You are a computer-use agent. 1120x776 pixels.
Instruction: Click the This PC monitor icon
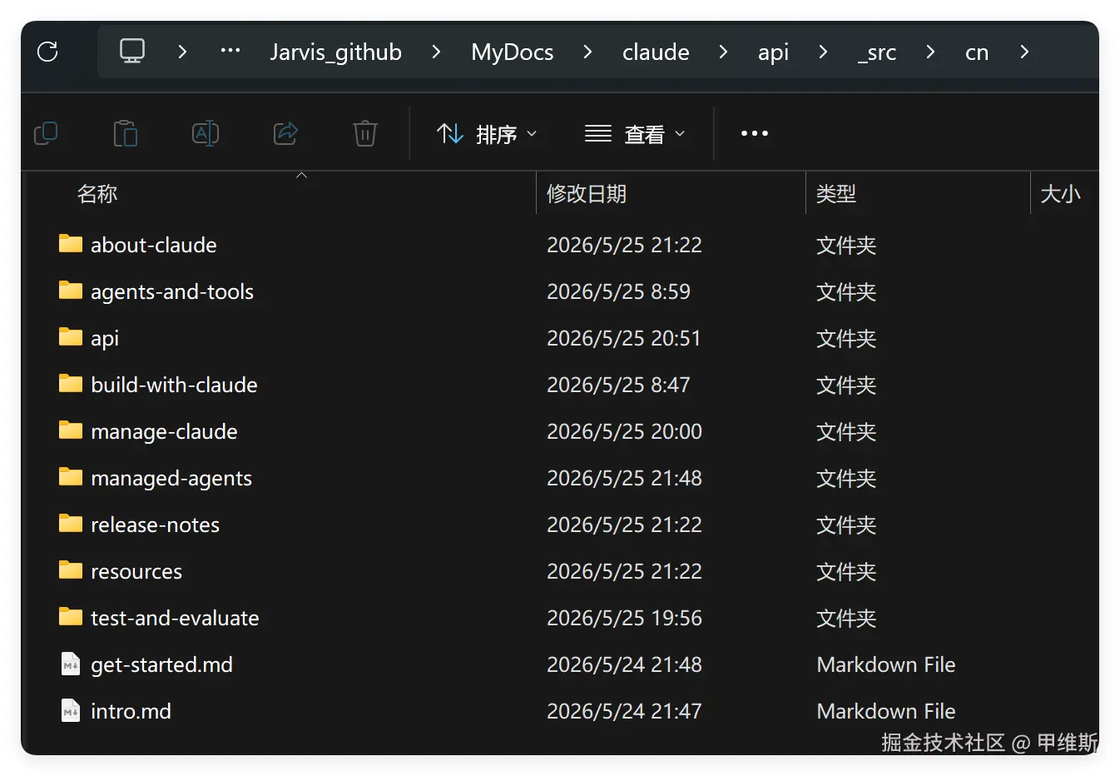132,52
